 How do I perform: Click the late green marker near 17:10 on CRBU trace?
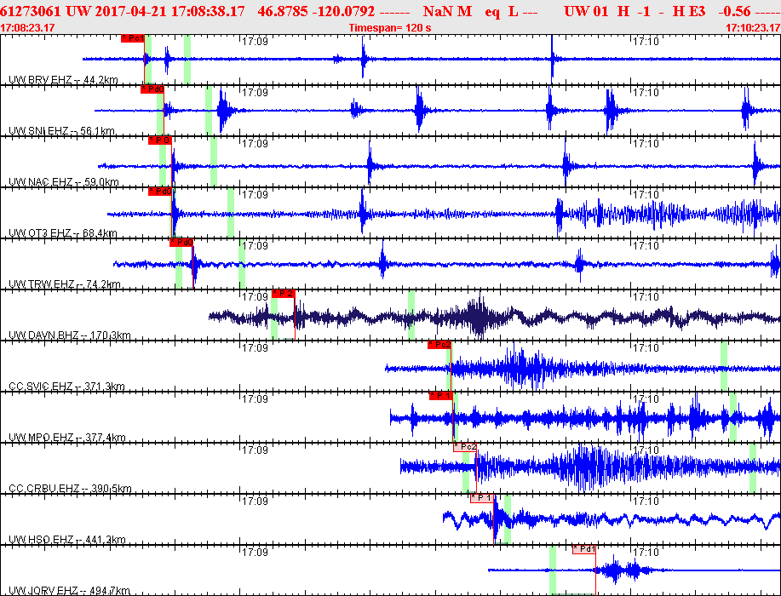point(753,468)
